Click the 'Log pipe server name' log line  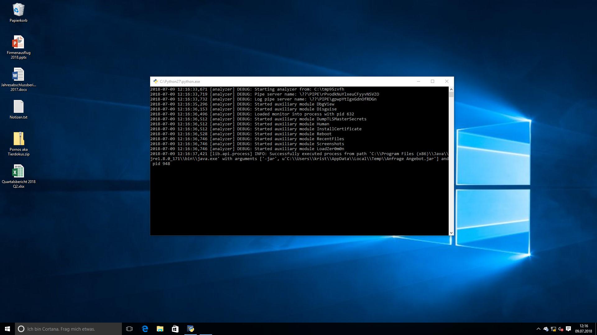263,99
